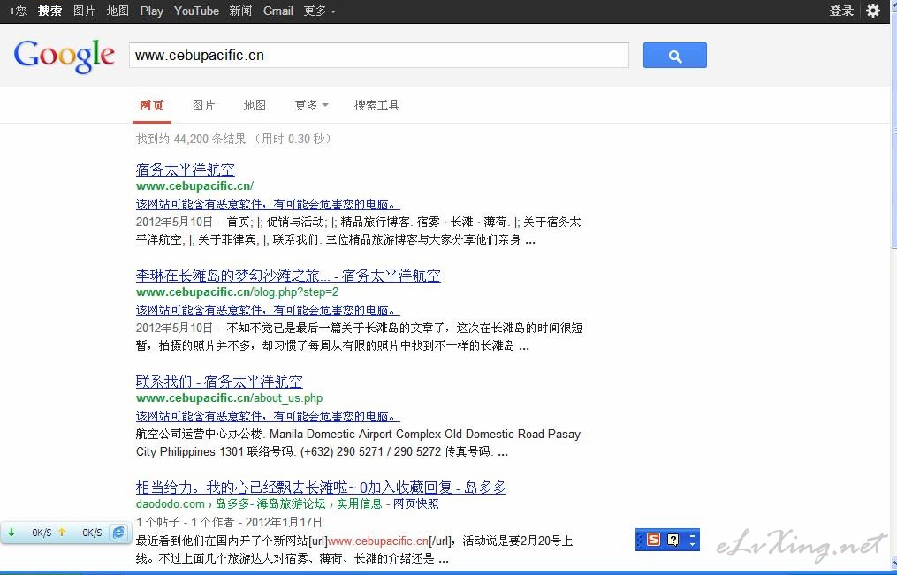Select the 网页 results tab
The image size is (897, 575).
[x=152, y=105]
